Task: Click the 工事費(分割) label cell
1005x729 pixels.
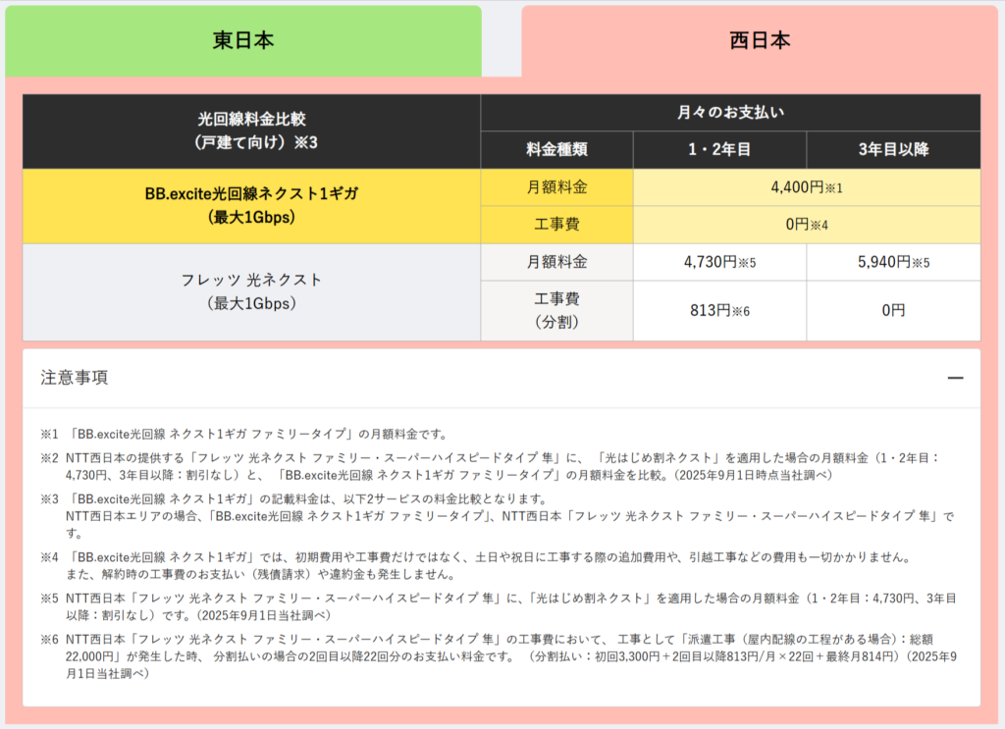Action: pos(556,310)
